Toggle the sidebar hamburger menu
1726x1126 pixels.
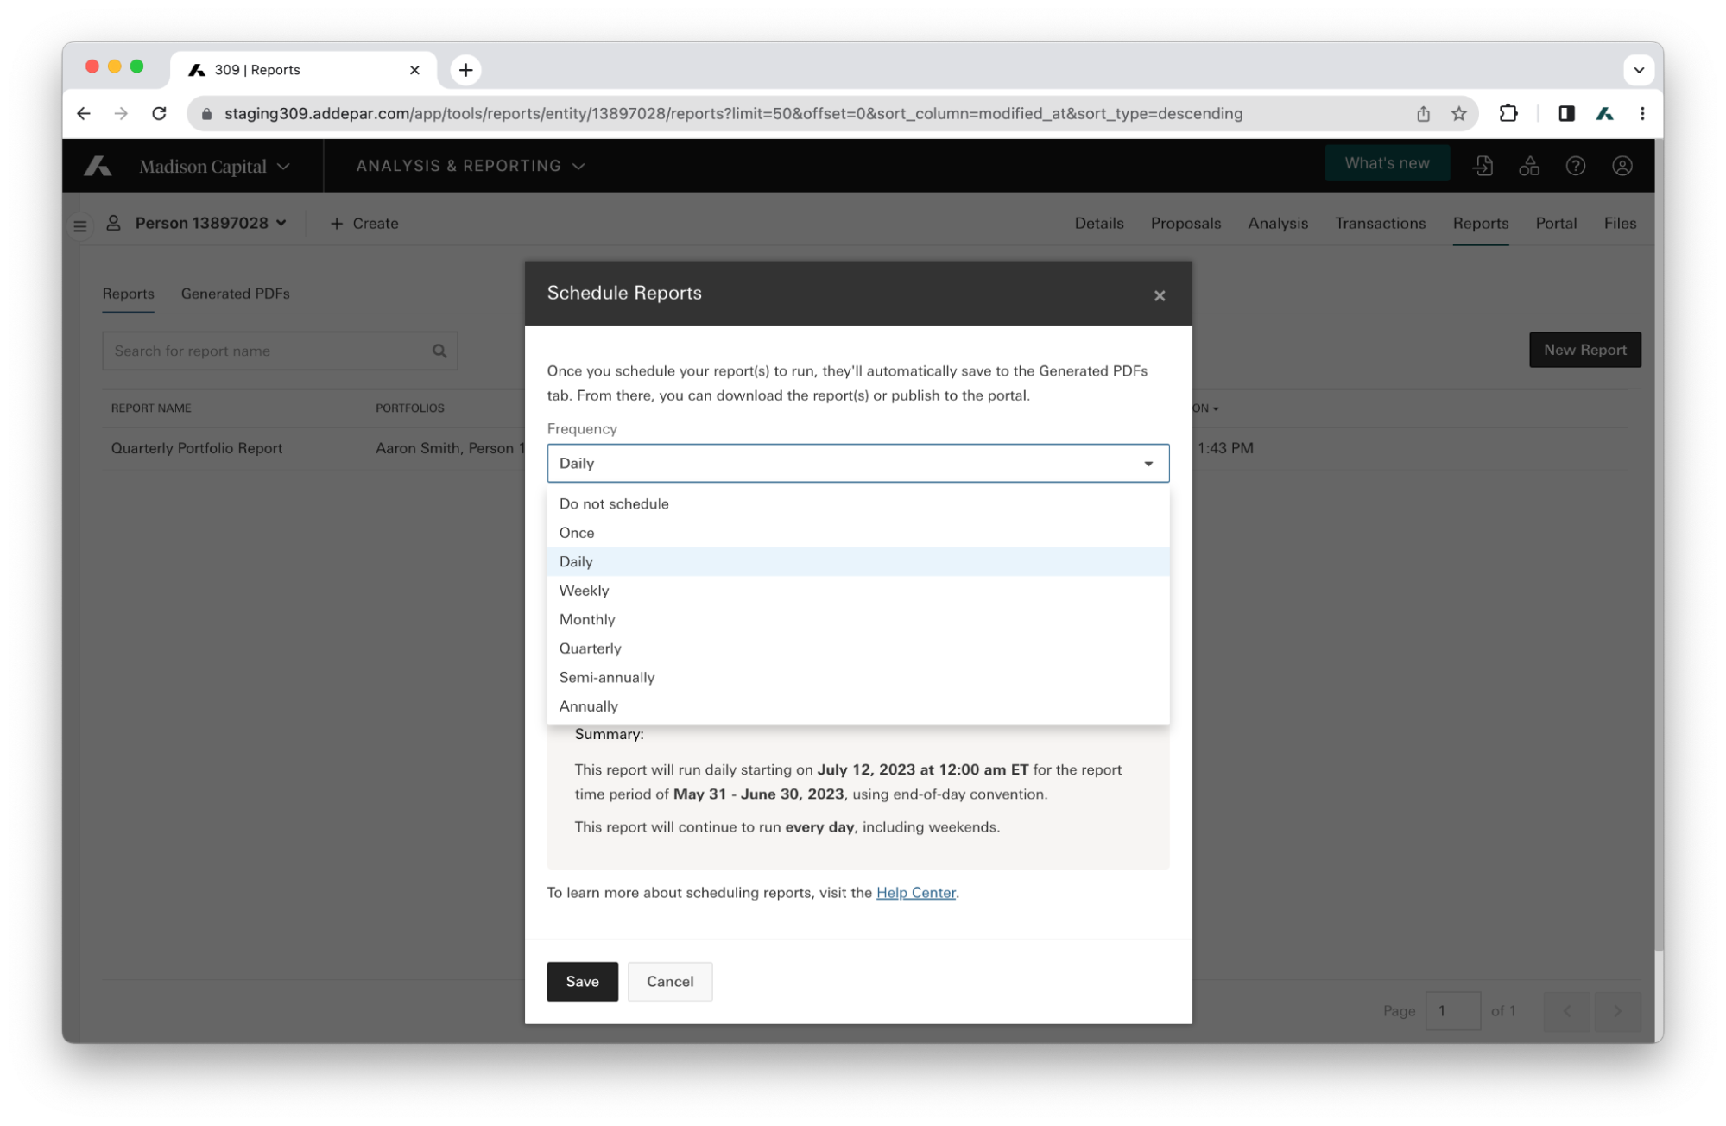coord(80,225)
